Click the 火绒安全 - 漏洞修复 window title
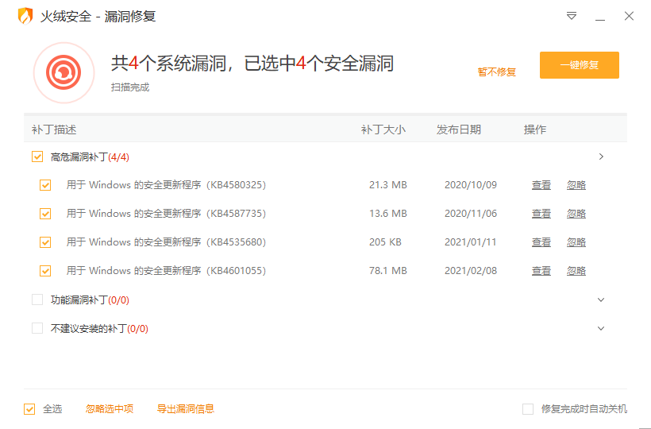The height and width of the screenshot is (429, 651). [98, 16]
